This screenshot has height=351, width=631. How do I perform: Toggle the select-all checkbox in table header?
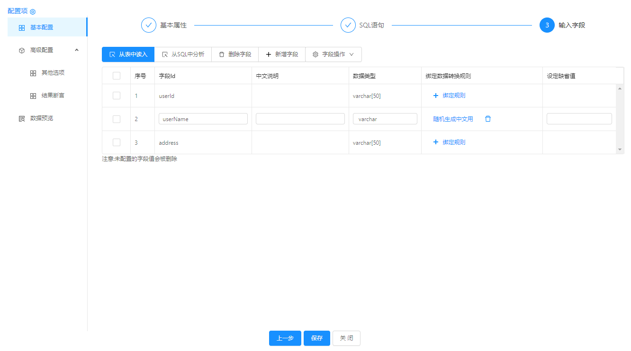(117, 76)
